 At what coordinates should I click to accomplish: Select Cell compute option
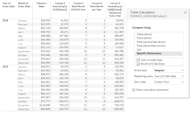pos(139,50)
